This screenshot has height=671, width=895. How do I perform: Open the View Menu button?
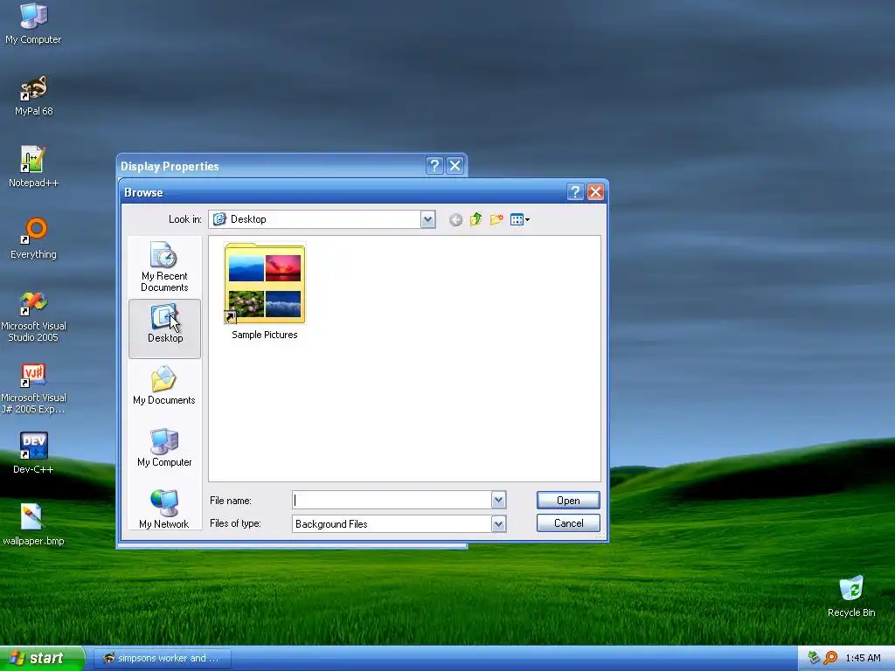(x=519, y=219)
